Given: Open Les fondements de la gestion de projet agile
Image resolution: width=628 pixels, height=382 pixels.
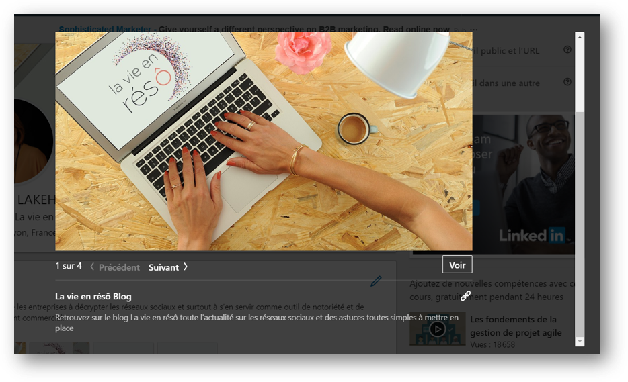Looking at the screenshot, I should tap(516, 326).
